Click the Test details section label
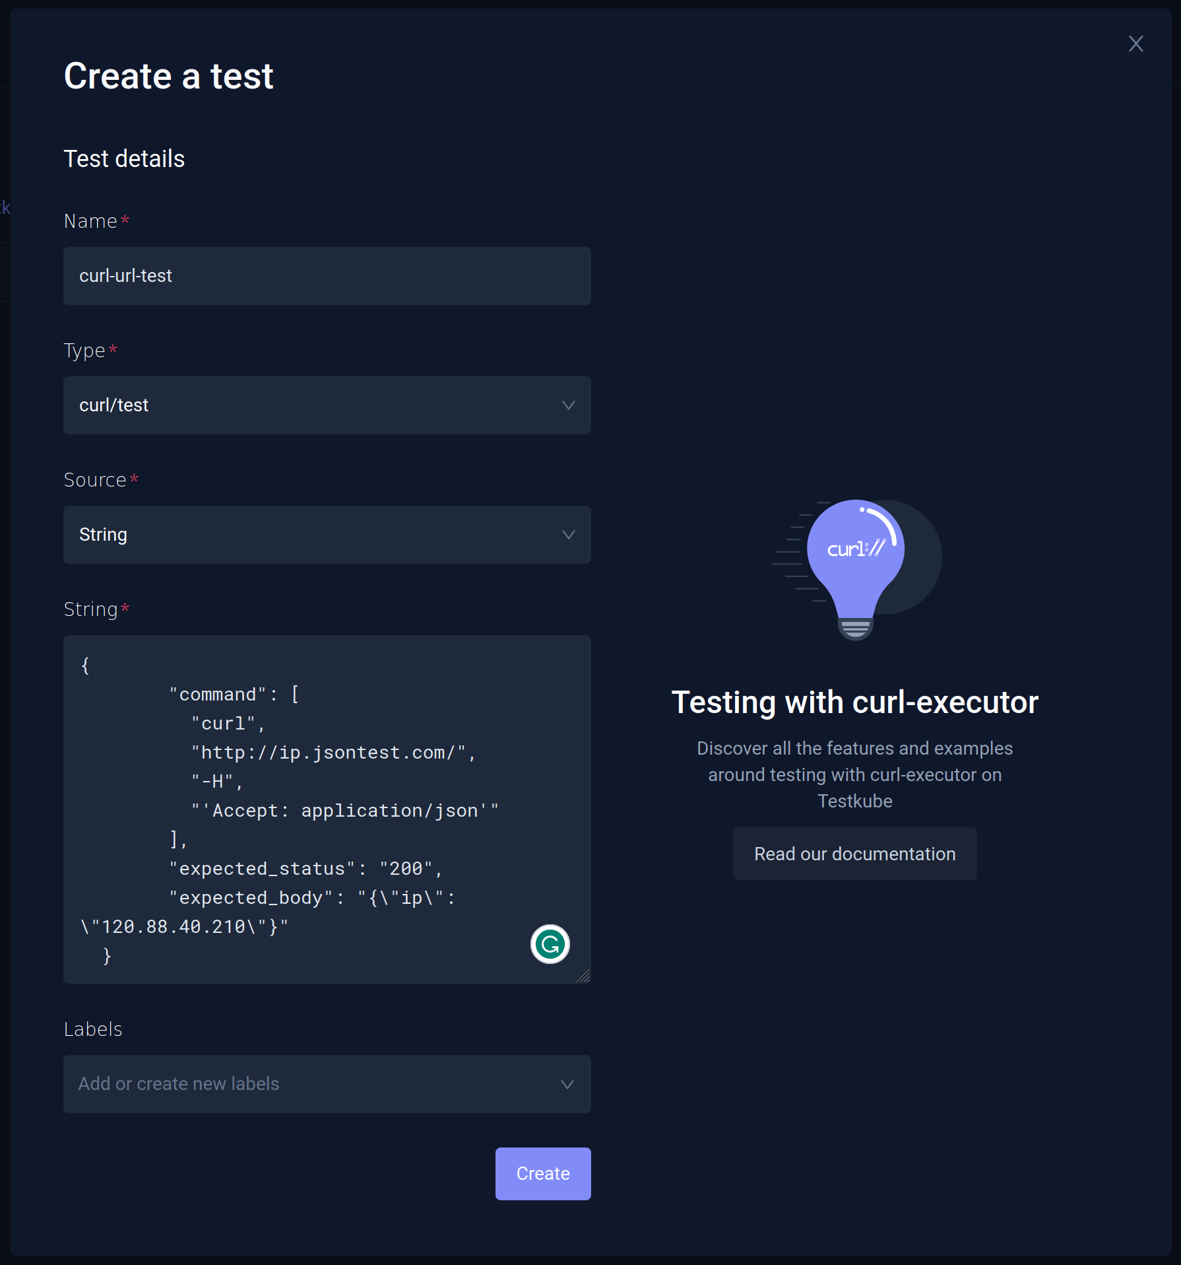The image size is (1181, 1265). coord(124,158)
